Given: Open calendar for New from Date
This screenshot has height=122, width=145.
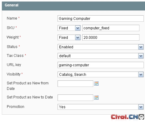Looking at the screenshot, I should [x=96, y=83].
